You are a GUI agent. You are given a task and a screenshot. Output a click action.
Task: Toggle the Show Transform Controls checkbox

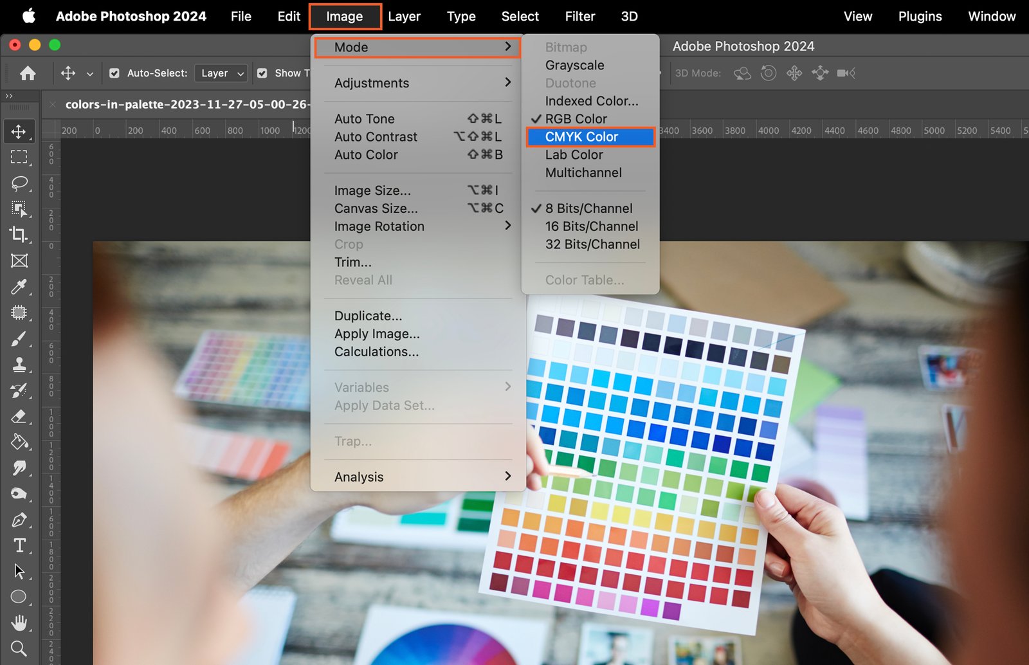tap(262, 73)
